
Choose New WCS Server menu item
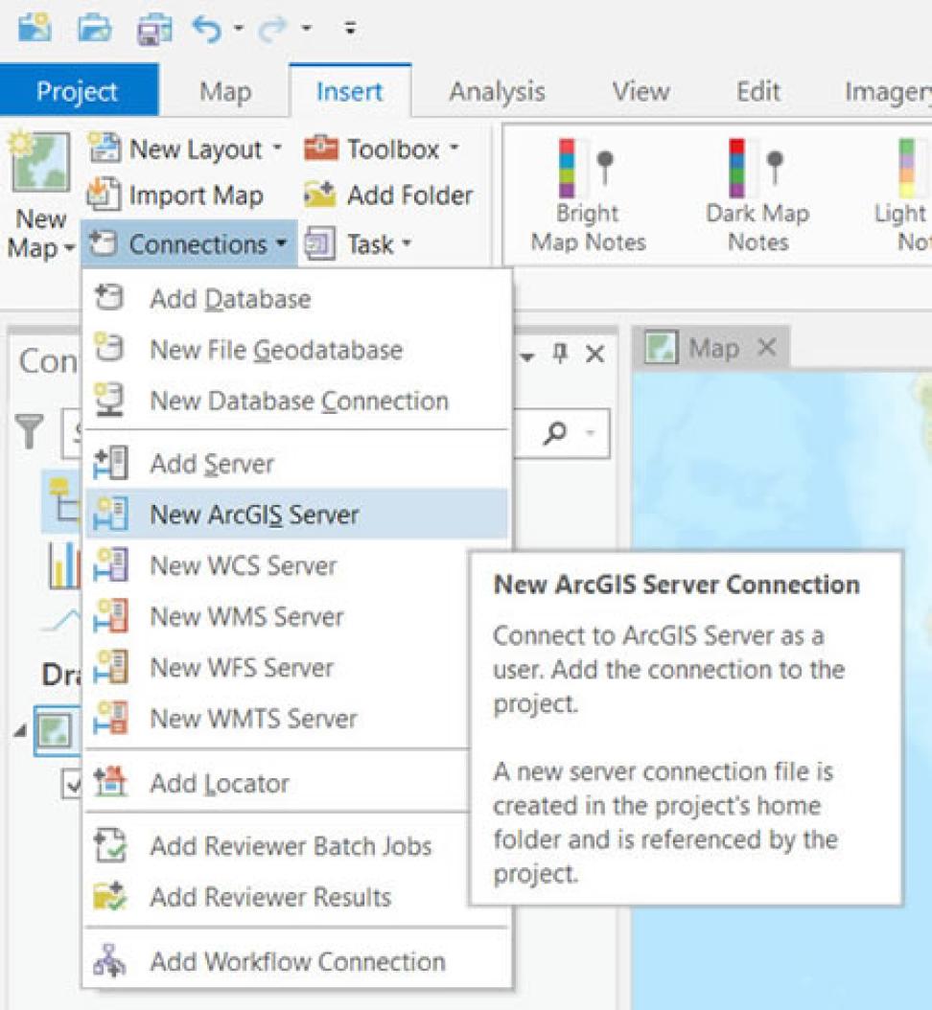pyautogui.click(x=277, y=565)
